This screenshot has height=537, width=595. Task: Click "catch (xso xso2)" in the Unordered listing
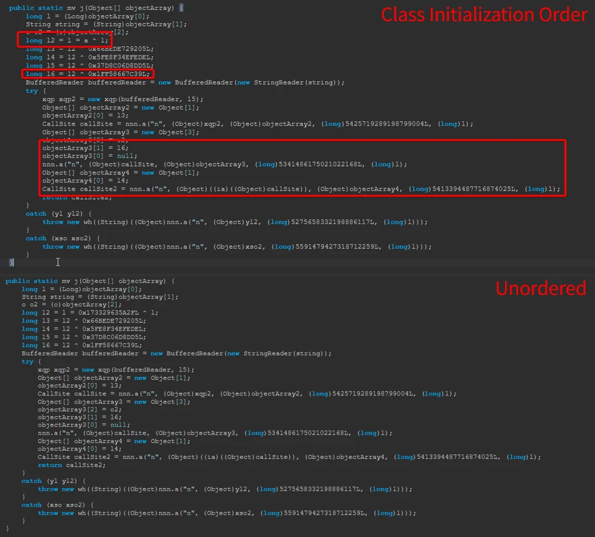[x=58, y=505]
